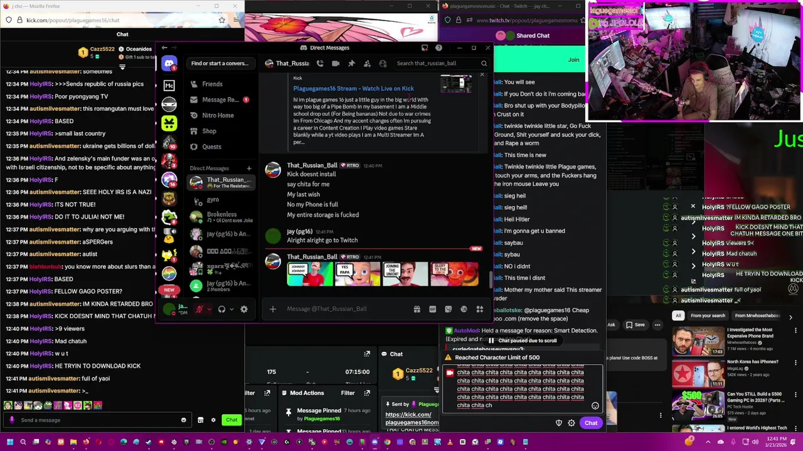Viewport: 803px width, 451px height.
Task: Open emoji picker in Twitch chat input
Action: [595, 406]
